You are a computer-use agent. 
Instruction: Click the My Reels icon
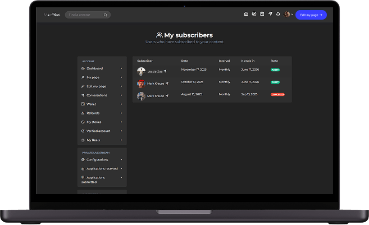(83, 140)
